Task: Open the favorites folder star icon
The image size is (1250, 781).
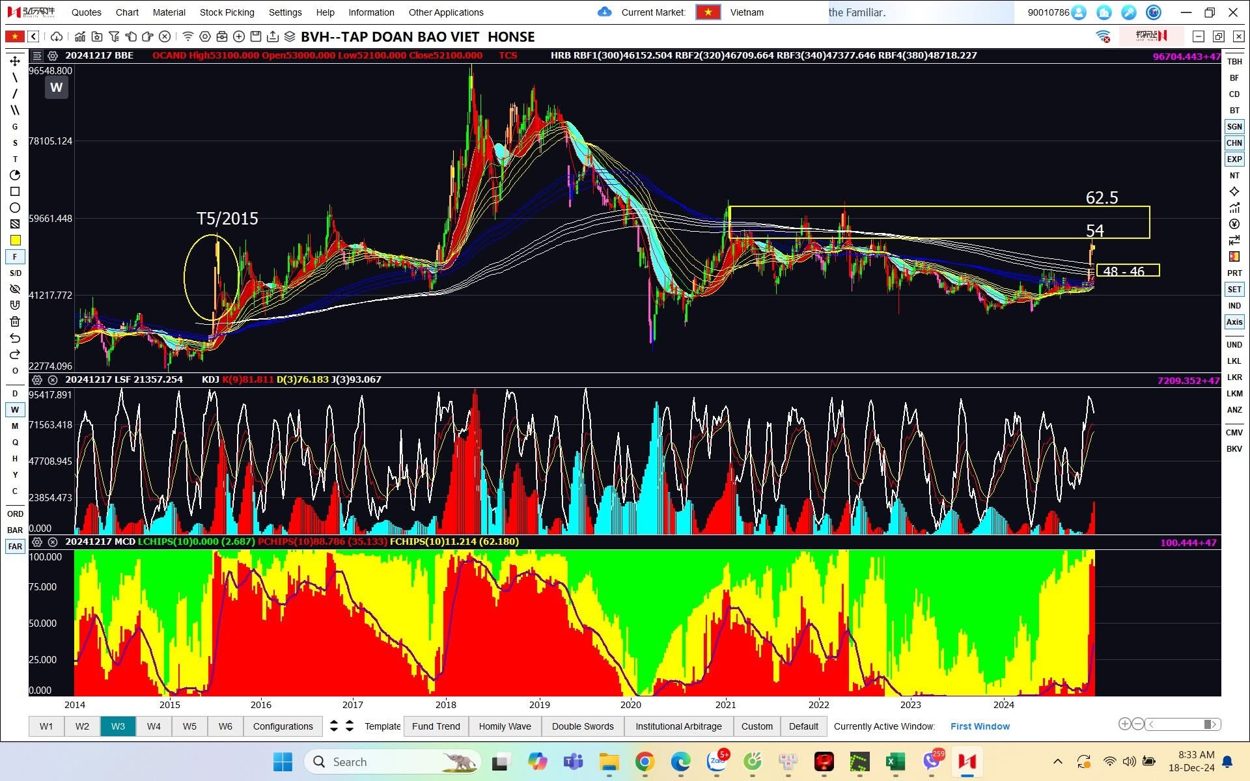Action: tap(96, 36)
